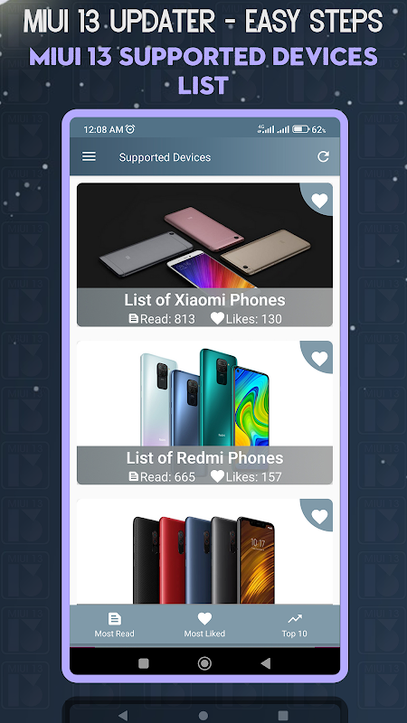Tap the refresh icon in header

pyautogui.click(x=323, y=156)
